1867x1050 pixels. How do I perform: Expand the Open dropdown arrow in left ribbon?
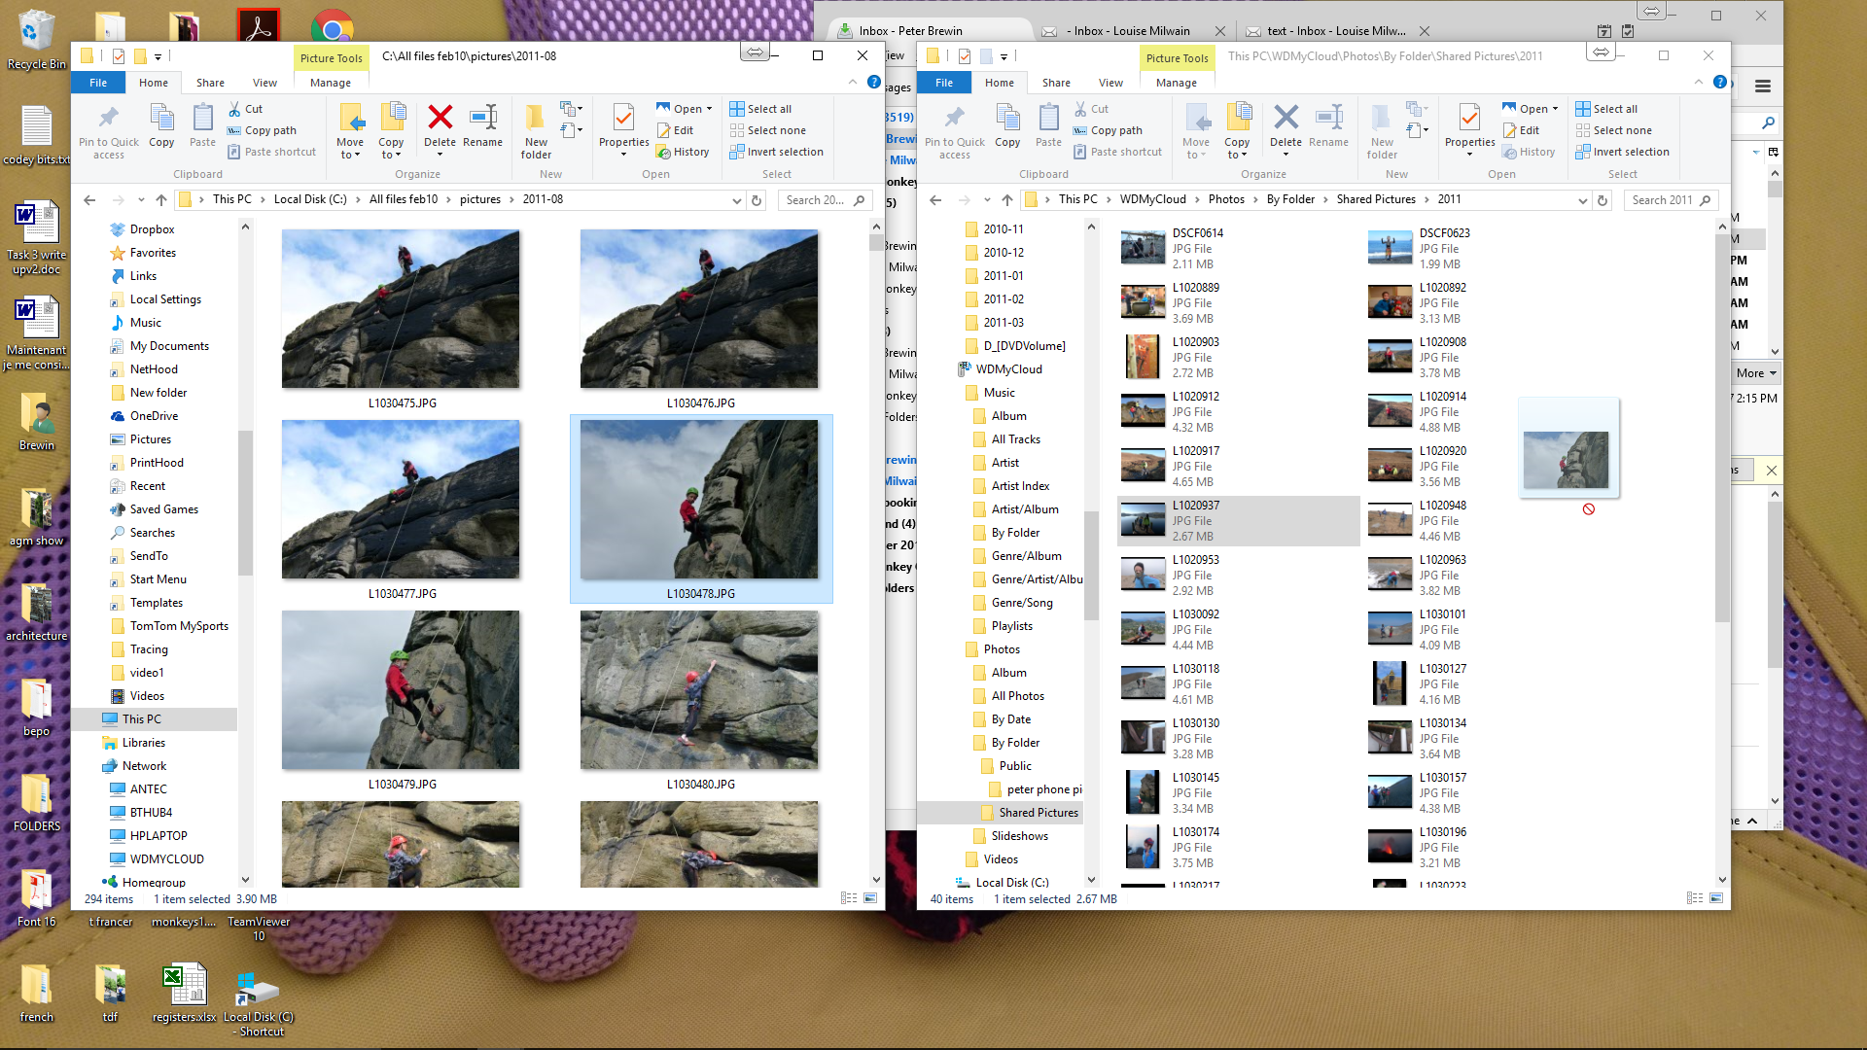(709, 109)
